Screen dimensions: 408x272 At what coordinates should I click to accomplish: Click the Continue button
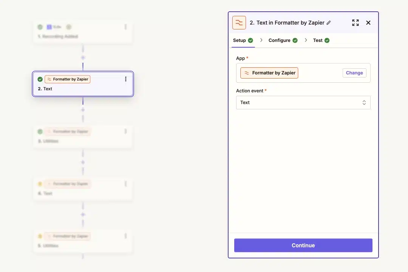[x=303, y=245]
